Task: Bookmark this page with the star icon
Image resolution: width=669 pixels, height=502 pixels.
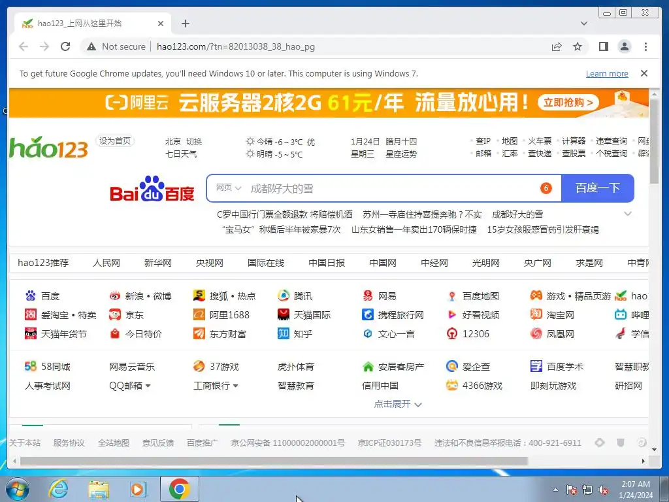Action: point(578,46)
